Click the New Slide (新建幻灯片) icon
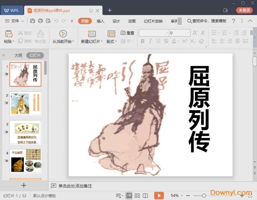 pyautogui.click(x=90, y=34)
